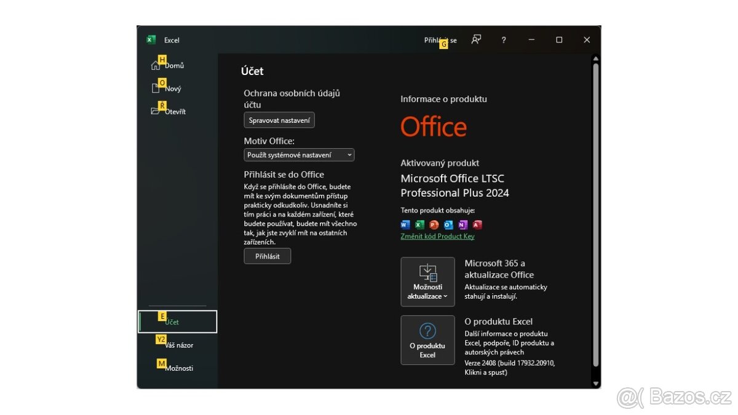Select the Účet tab in sidebar

pos(177,322)
